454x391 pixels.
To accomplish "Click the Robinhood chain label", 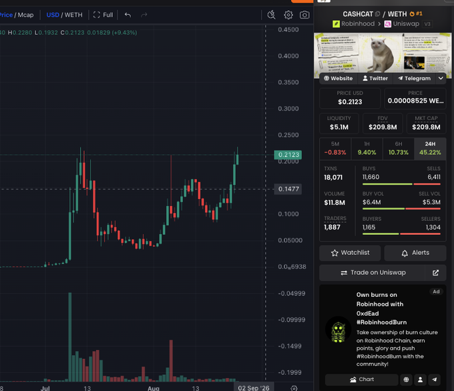I will coord(354,24).
